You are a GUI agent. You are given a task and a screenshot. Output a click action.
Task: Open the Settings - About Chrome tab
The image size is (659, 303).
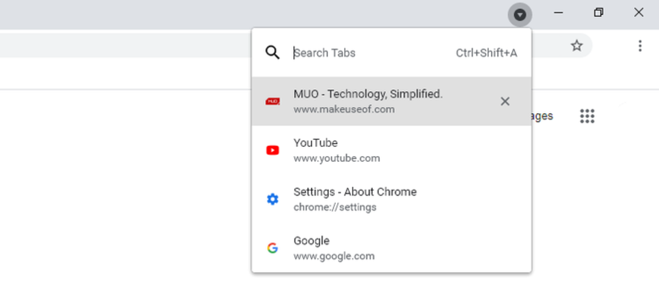(x=391, y=199)
